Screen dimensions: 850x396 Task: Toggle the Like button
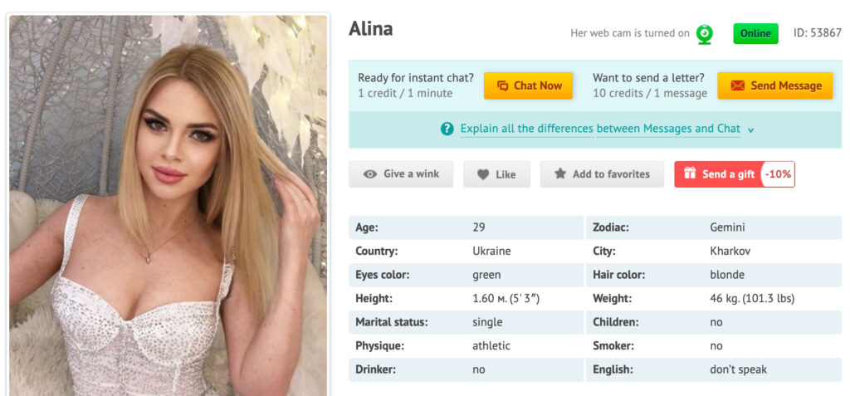(x=496, y=174)
